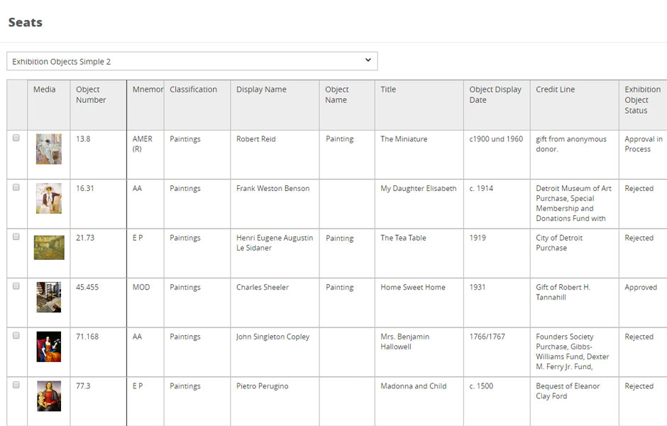The width and height of the screenshot is (667, 426).
Task: Open Madonna and Child thumbnail image
Action: [x=49, y=396]
